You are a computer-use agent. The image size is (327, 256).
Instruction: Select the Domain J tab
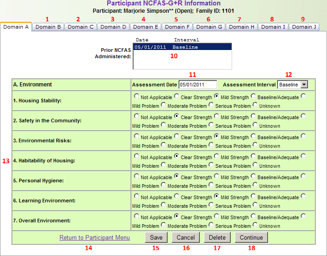click(x=304, y=27)
